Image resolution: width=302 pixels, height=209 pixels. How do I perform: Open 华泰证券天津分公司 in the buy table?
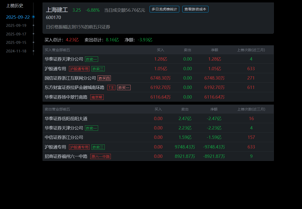click(64, 59)
